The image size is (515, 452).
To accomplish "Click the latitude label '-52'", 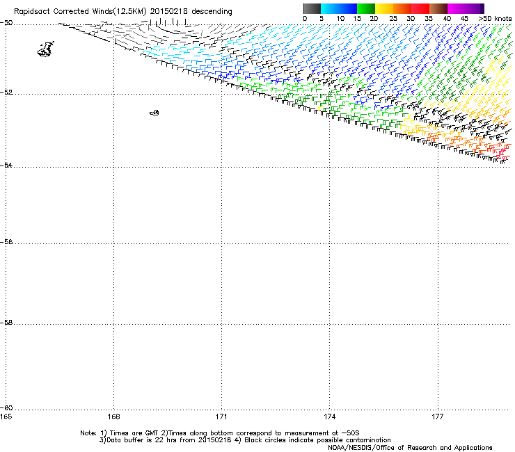I will coord(6,92).
